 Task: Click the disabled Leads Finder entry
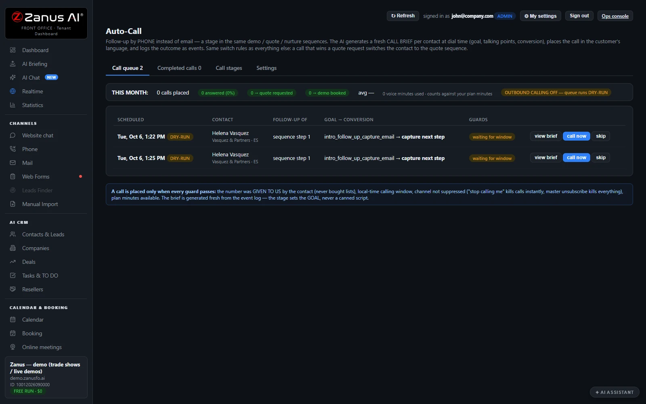pyautogui.click(x=46, y=190)
